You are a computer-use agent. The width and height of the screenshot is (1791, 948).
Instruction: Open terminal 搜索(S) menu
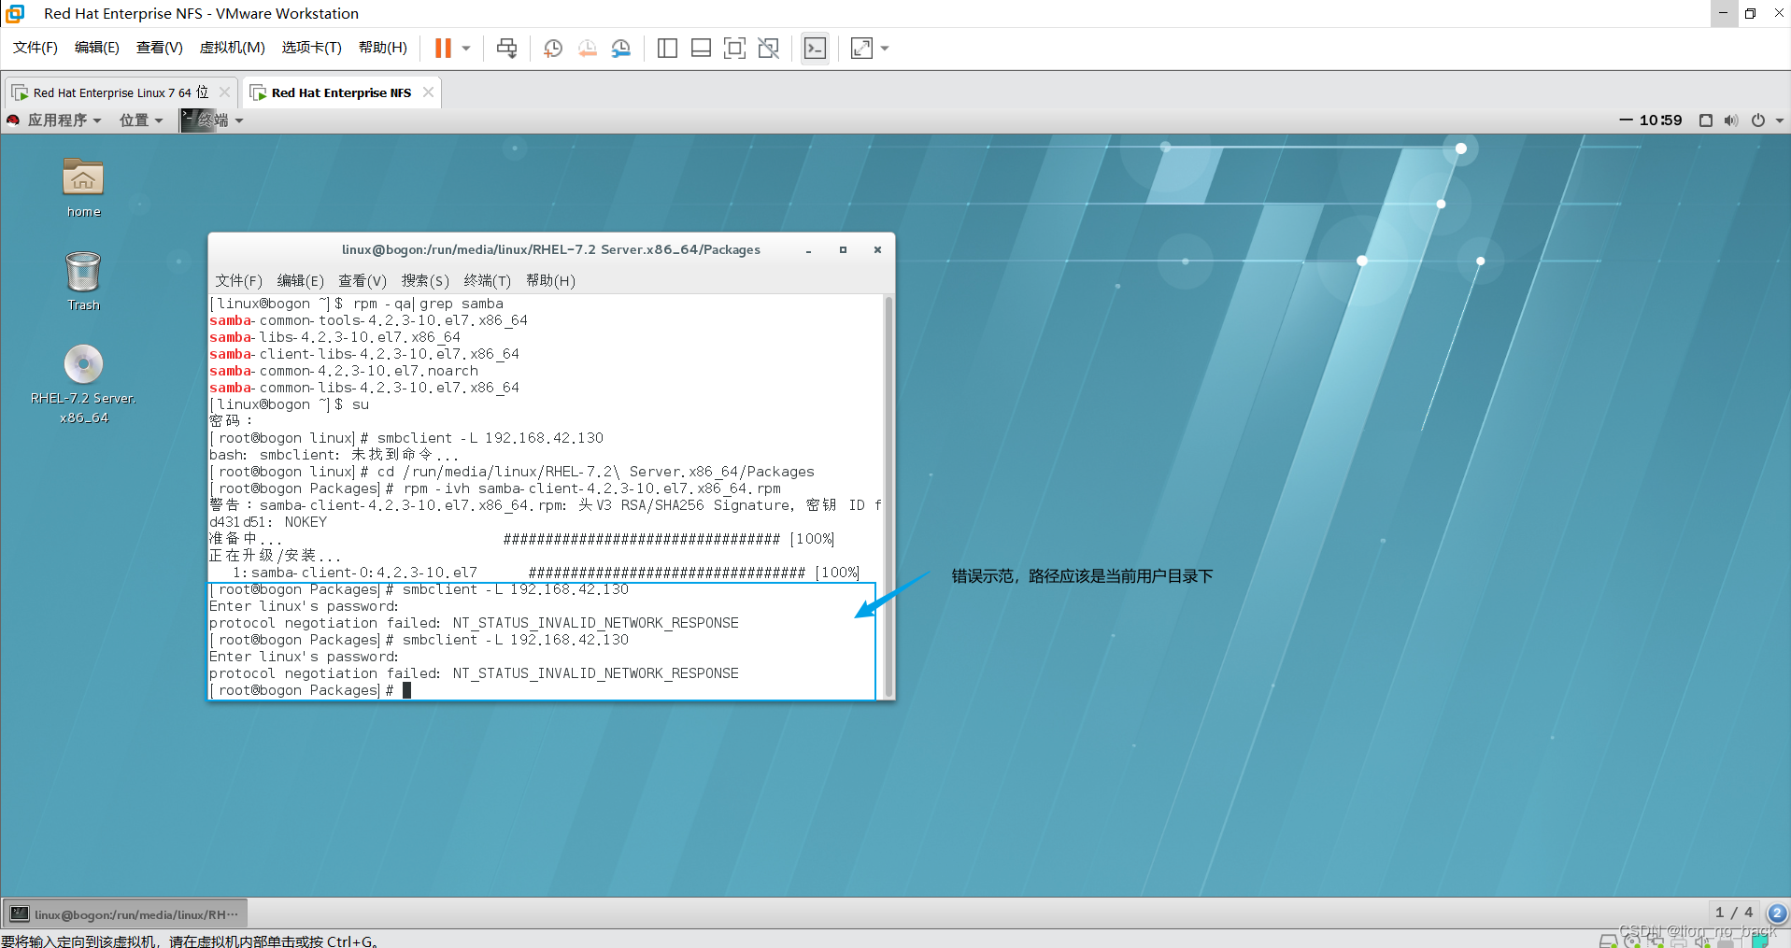point(425,280)
